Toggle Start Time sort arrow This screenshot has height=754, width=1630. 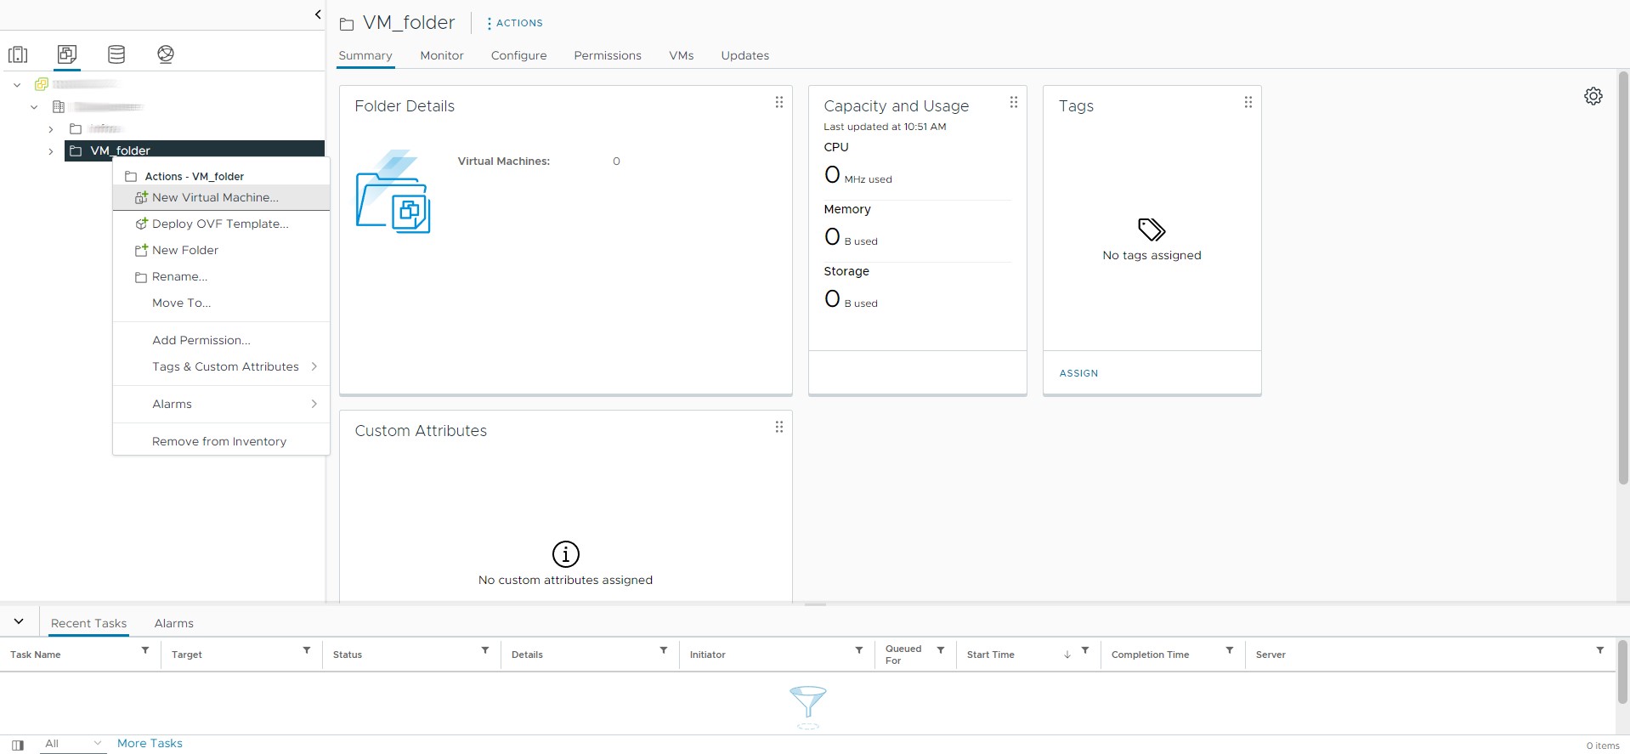pyautogui.click(x=1067, y=655)
